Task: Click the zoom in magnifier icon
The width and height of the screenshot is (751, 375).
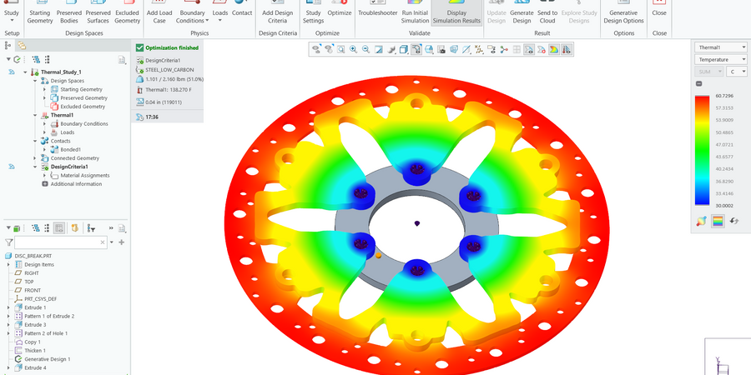Action: pyautogui.click(x=354, y=50)
